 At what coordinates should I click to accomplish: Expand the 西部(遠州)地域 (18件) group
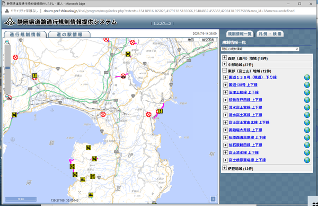pyautogui.click(x=224, y=58)
